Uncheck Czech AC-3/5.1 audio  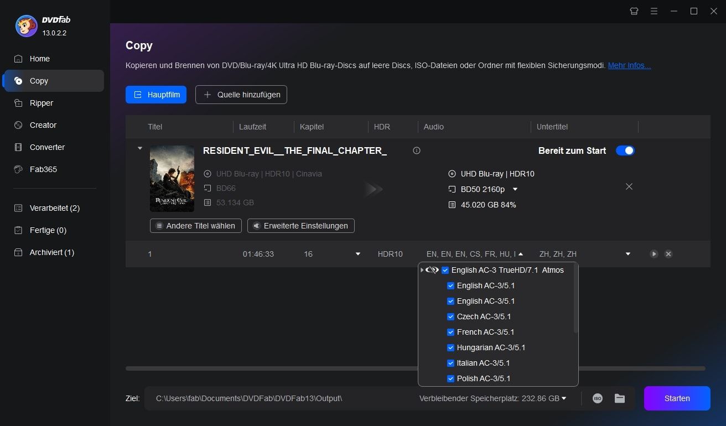[x=450, y=316]
